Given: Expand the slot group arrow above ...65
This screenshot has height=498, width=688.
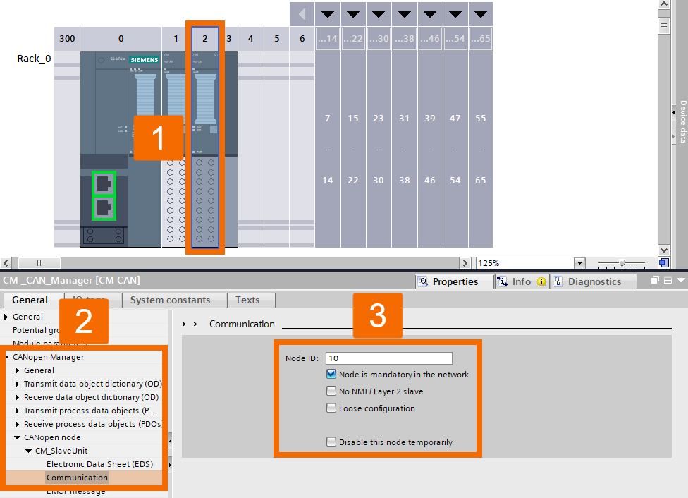Looking at the screenshot, I should [x=481, y=14].
